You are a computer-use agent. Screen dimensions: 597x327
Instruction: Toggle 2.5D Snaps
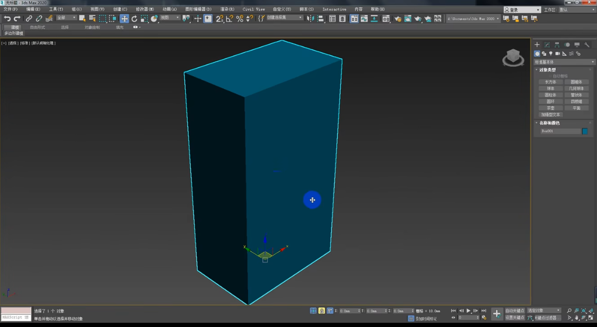point(220,18)
